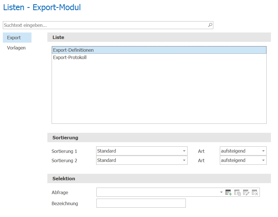
Task: Click the magnifier icon in search box
Action: point(210,25)
